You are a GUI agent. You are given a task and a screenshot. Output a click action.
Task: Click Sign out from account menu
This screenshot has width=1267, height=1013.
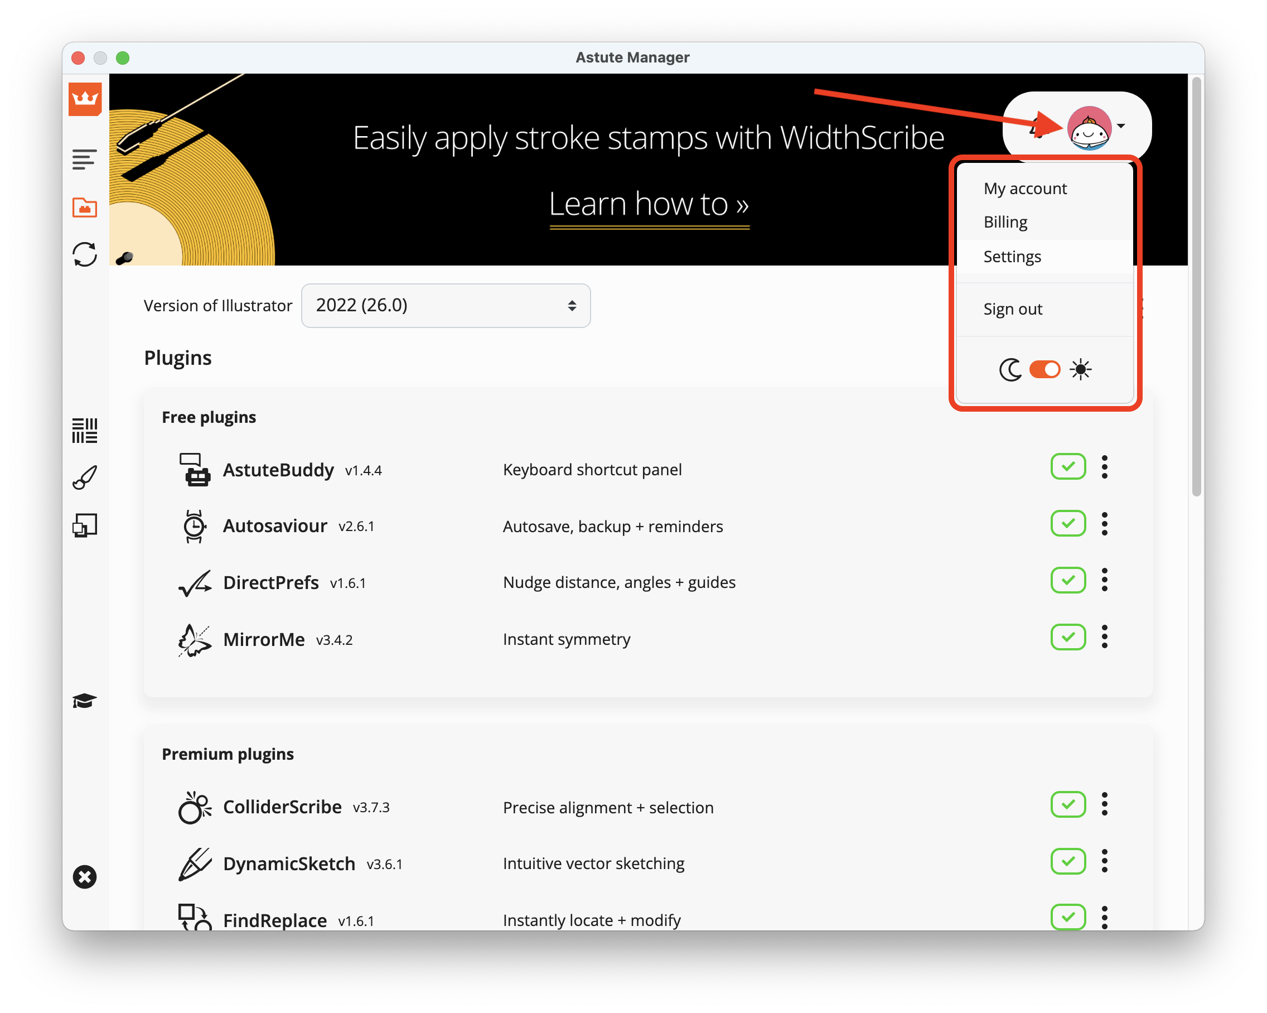(x=1014, y=308)
